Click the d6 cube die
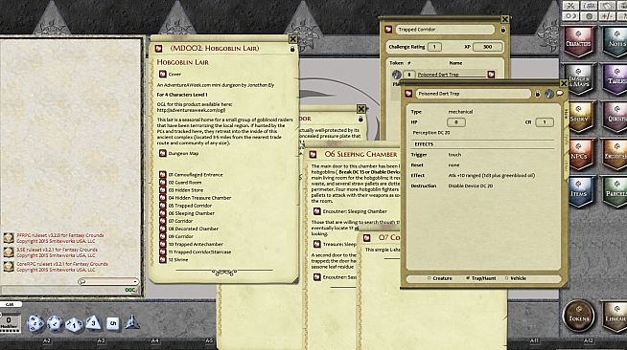Image resolution: width=627 pixels, height=350 pixels. [113, 323]
